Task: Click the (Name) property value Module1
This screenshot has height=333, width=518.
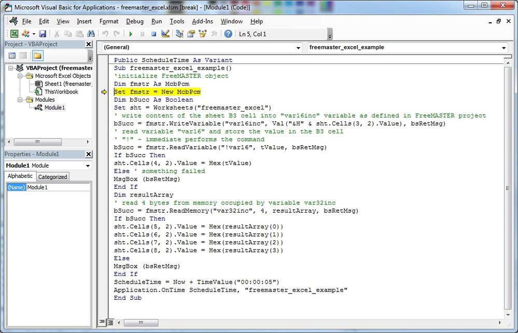Action: coord(58,187)
